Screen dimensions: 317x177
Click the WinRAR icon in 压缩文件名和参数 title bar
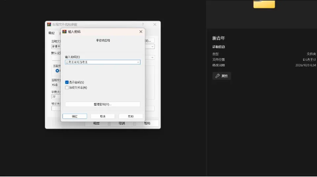tap(49, 24)
